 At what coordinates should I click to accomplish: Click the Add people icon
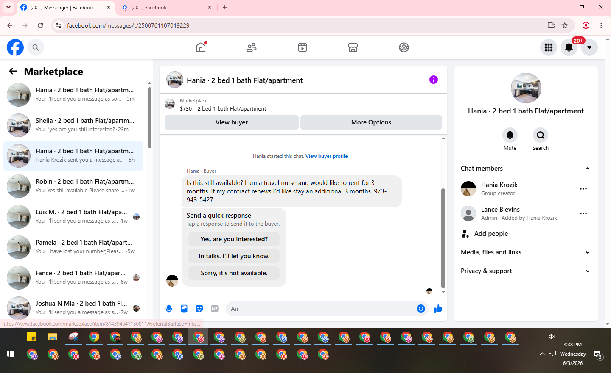pos(465,234)
